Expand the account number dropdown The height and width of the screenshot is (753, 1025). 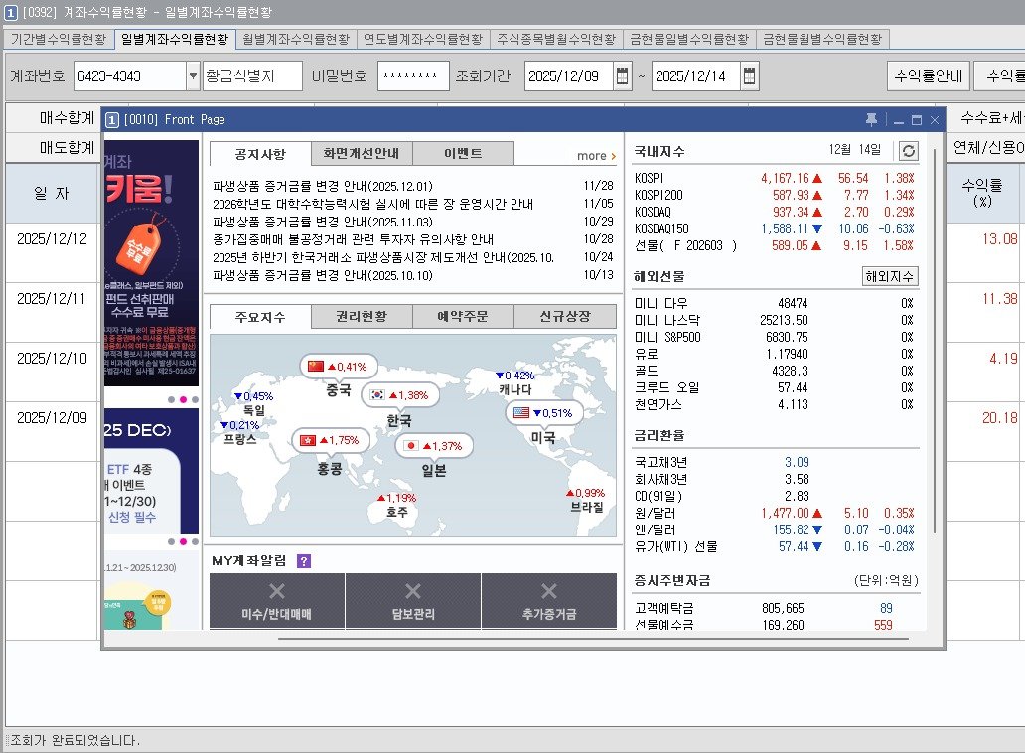[x=193, y=76]
